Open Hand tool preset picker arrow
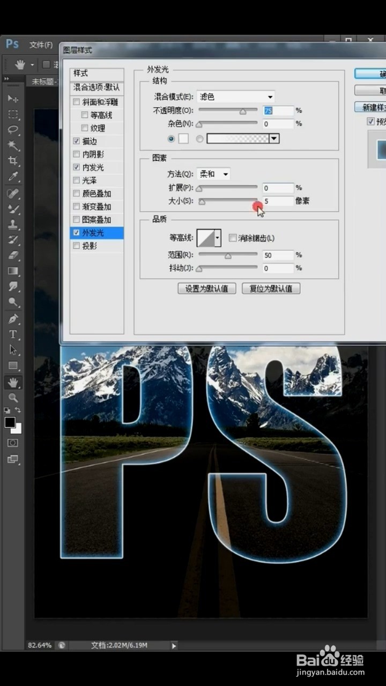The width and height of the screenshot is (386, 686). (x=32, y=65)
